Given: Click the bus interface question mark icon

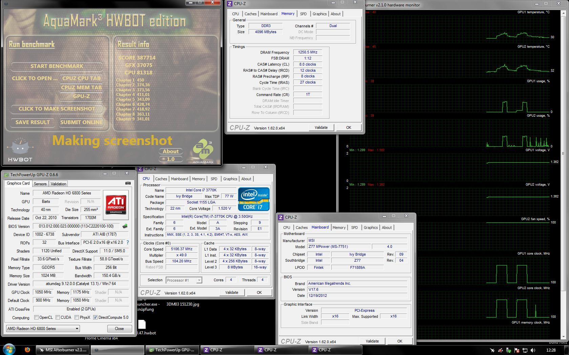Looking at the screenshot, I should [128, 242].
